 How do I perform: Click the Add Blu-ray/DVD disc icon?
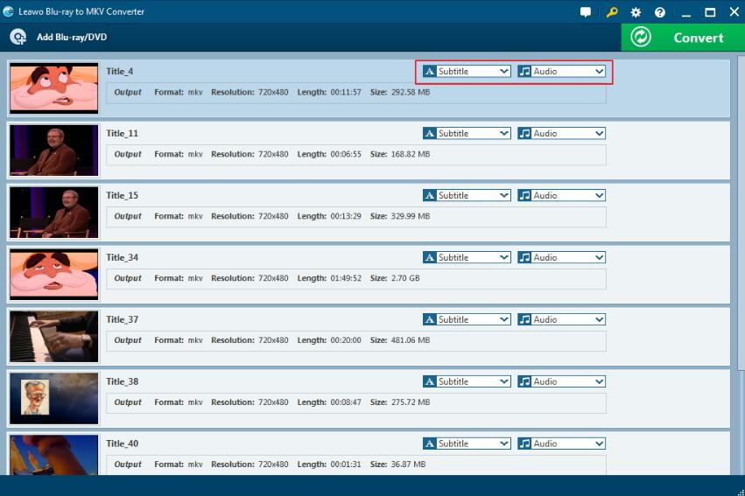(18, 37)
